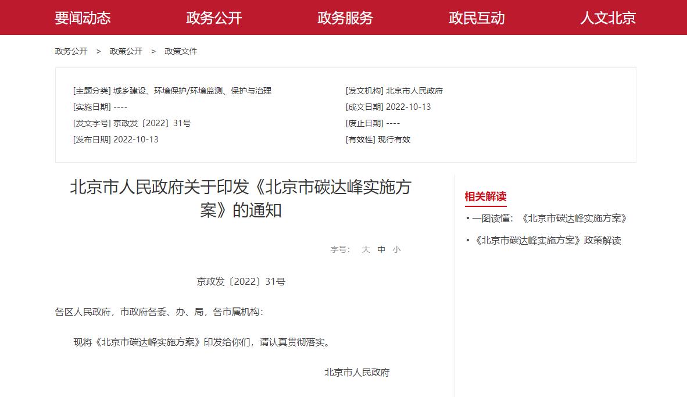687x397 pixels.
Task: Click the 政策文件 breadcrumb link
Action: coord(181,51)
